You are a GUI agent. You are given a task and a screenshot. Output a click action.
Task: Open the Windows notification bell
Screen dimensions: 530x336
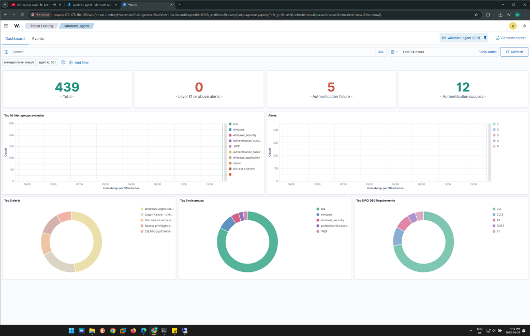[524, 331]
